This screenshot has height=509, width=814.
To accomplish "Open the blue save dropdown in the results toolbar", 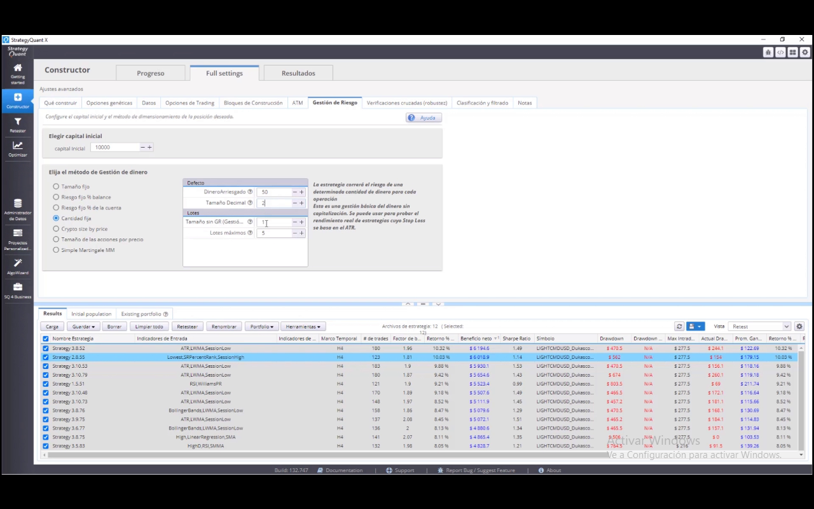I will click(695, 326).
